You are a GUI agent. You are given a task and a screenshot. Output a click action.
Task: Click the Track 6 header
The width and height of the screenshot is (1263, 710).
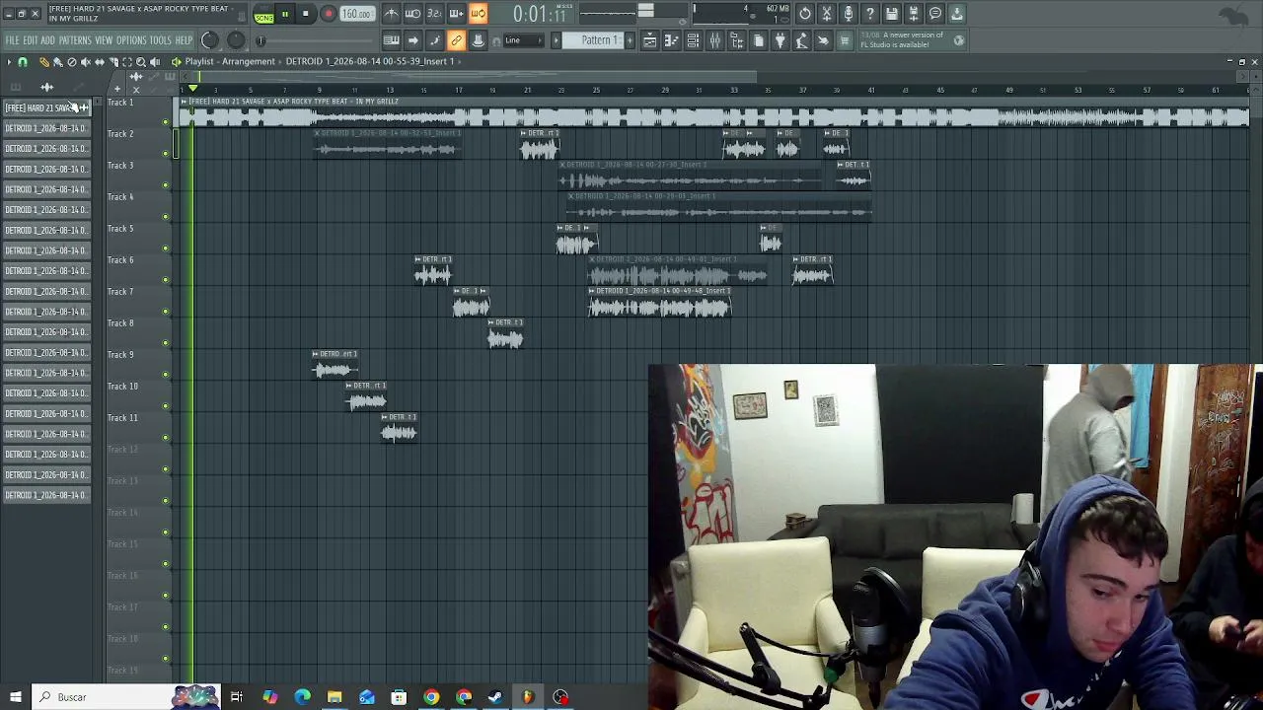(137, 271)
